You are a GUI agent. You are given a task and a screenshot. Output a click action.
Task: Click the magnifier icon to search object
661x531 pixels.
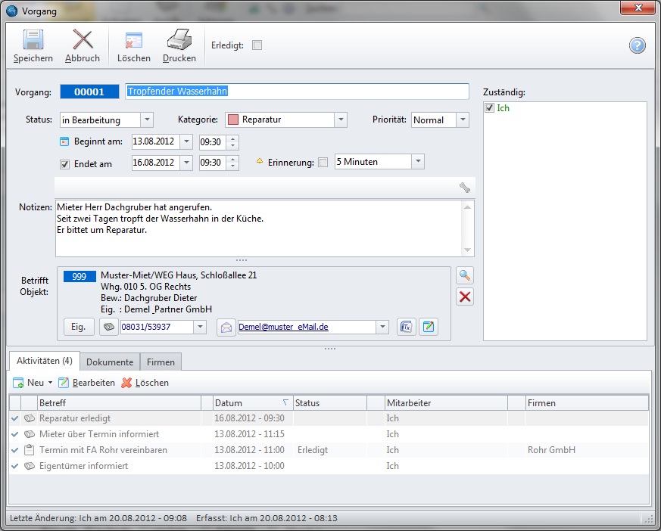(465, 275)
